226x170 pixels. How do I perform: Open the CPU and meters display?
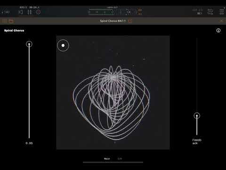pyautogui.click(x=115, y=12)
